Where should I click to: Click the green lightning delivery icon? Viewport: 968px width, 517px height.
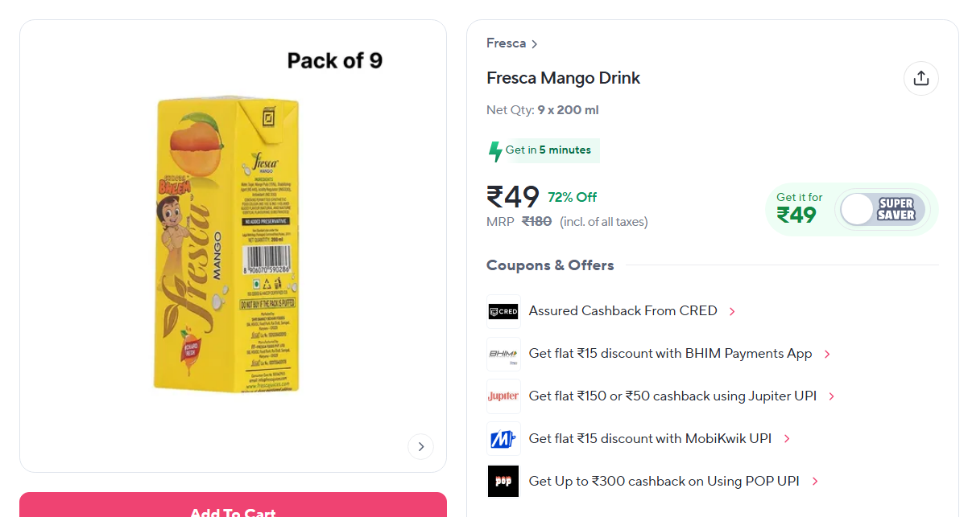pyautogui.click(x=495, y=151)
